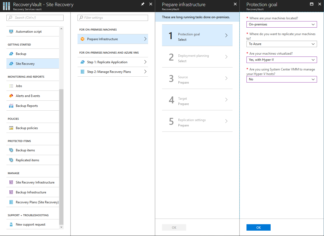Open Automation script in sidebar
324x236 pixels.
pyautogui.click(x=33, y=31)
